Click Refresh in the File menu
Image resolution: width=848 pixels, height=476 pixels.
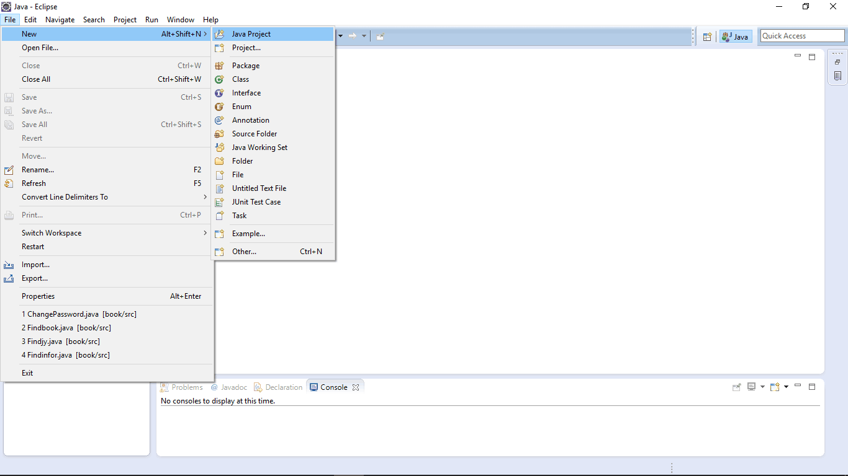[107, 183]
